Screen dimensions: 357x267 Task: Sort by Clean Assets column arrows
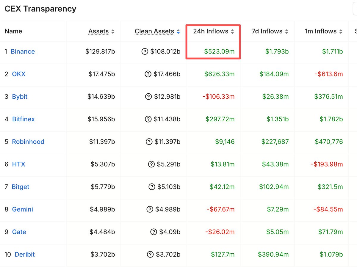tap(178, 32)
